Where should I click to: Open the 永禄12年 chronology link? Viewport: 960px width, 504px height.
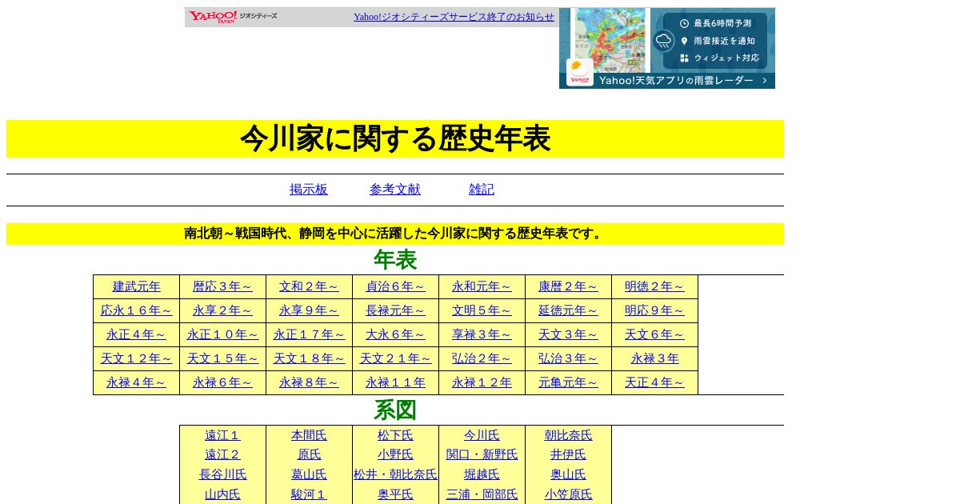click(482, 382)
